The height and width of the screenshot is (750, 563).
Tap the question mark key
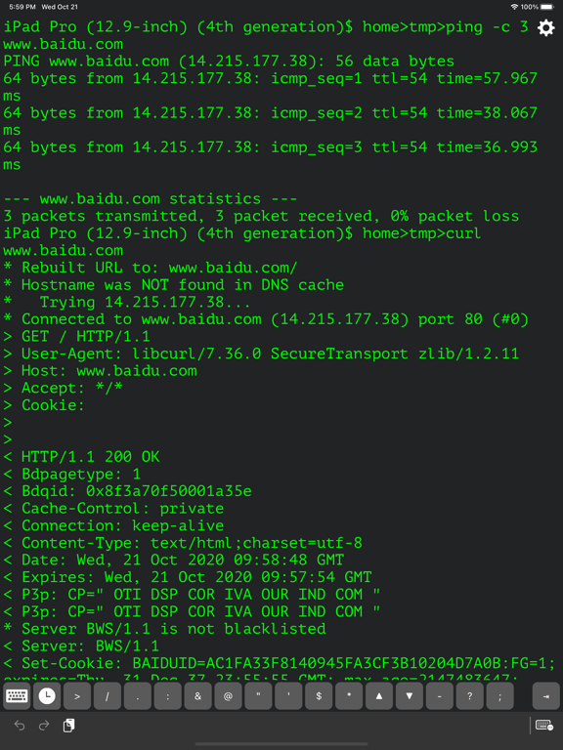469,696
